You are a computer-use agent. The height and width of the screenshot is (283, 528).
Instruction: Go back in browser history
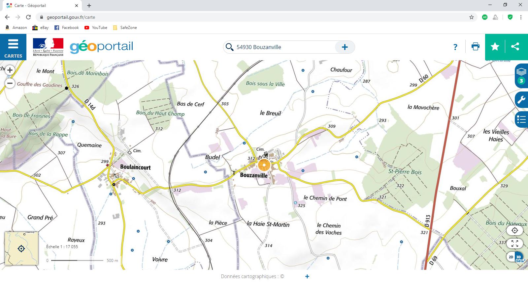point(7,17)
